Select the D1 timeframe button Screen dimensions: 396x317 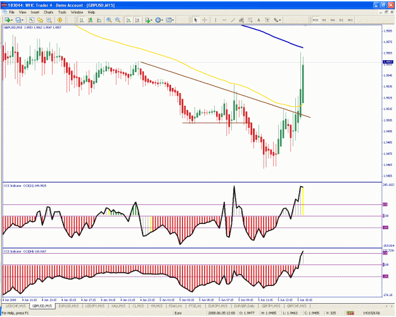[342, 20]
